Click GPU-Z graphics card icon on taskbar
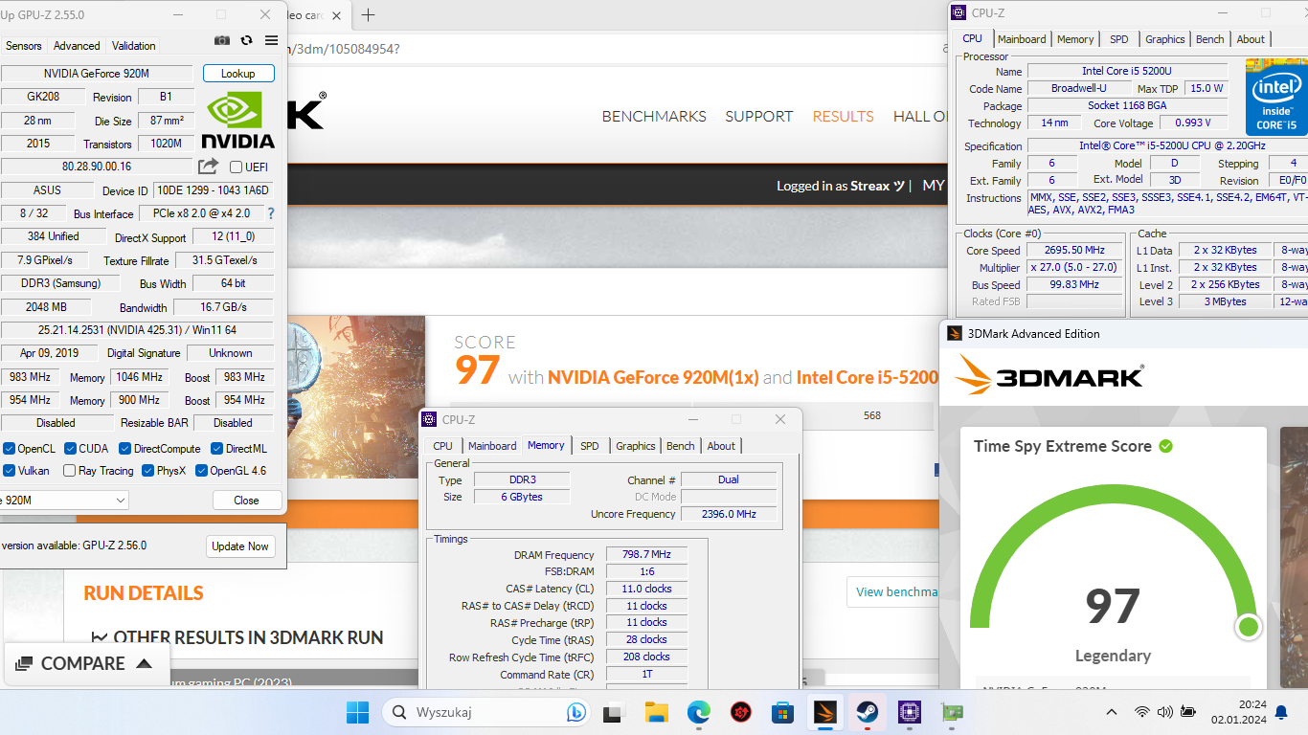The height and width of the screenshot is (735, 1308). click(x=951, y=712)
